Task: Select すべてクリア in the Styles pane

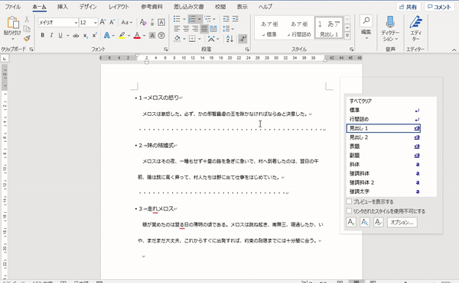Action: pos(360,101)
